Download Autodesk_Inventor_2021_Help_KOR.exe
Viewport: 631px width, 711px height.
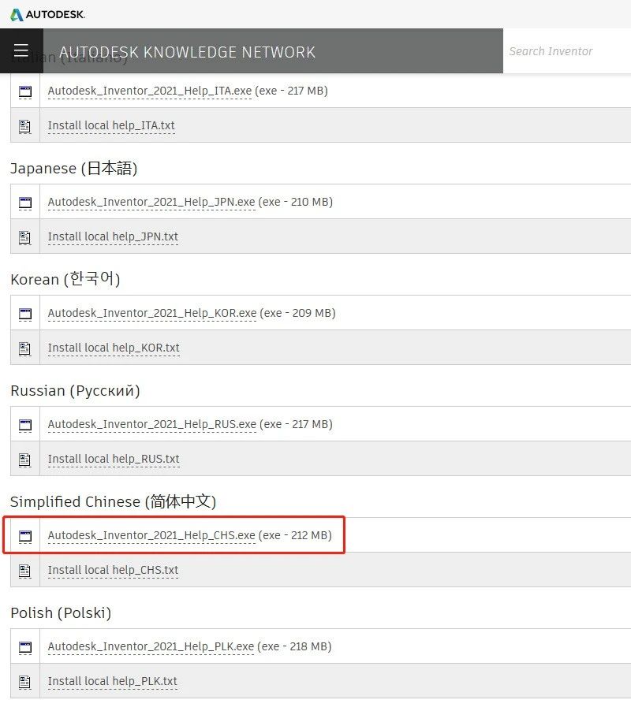click(152, 313)
